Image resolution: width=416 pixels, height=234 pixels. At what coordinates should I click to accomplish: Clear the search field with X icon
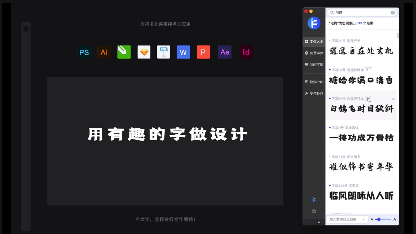click(393, 13)
